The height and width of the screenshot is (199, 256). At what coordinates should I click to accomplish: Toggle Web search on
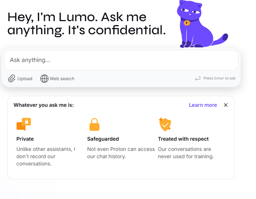(57, 79)
